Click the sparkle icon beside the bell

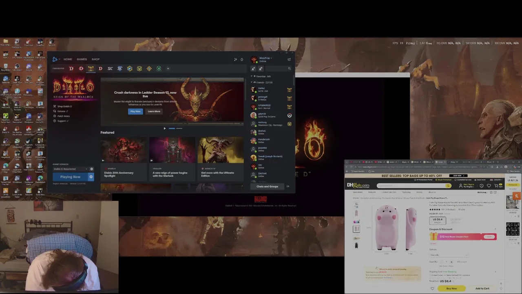tap(235, 60)
